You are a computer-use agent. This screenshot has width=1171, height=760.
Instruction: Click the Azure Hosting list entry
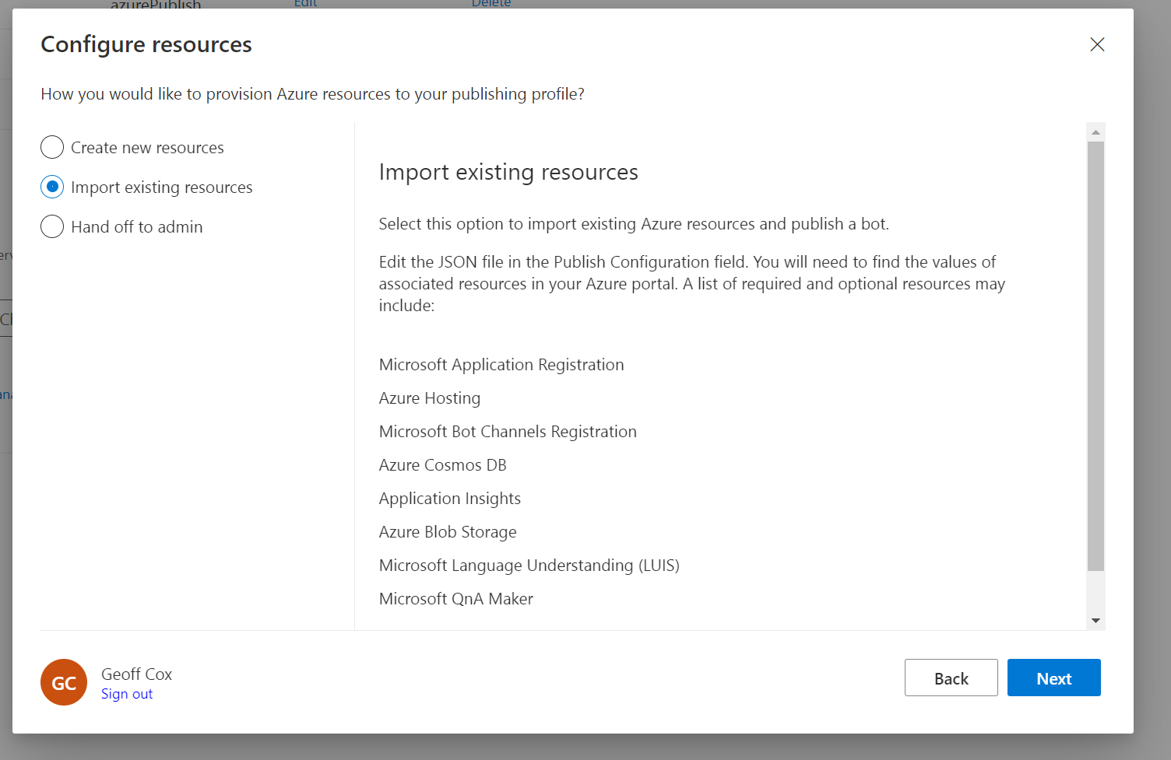[430, 398]
